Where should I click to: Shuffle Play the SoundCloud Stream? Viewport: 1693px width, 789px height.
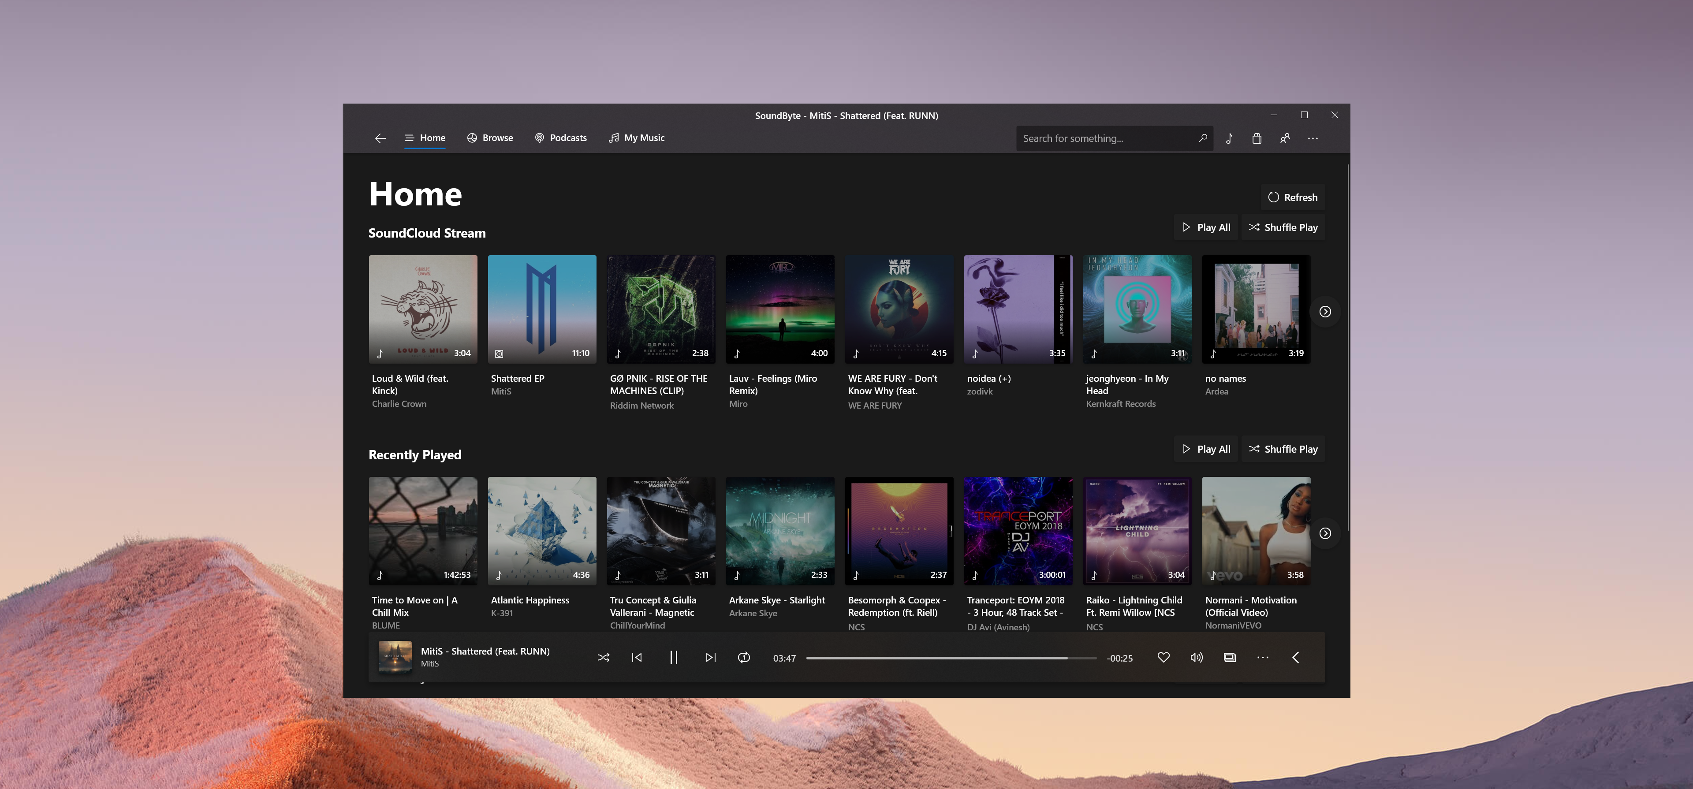[x=1283, y=227]
